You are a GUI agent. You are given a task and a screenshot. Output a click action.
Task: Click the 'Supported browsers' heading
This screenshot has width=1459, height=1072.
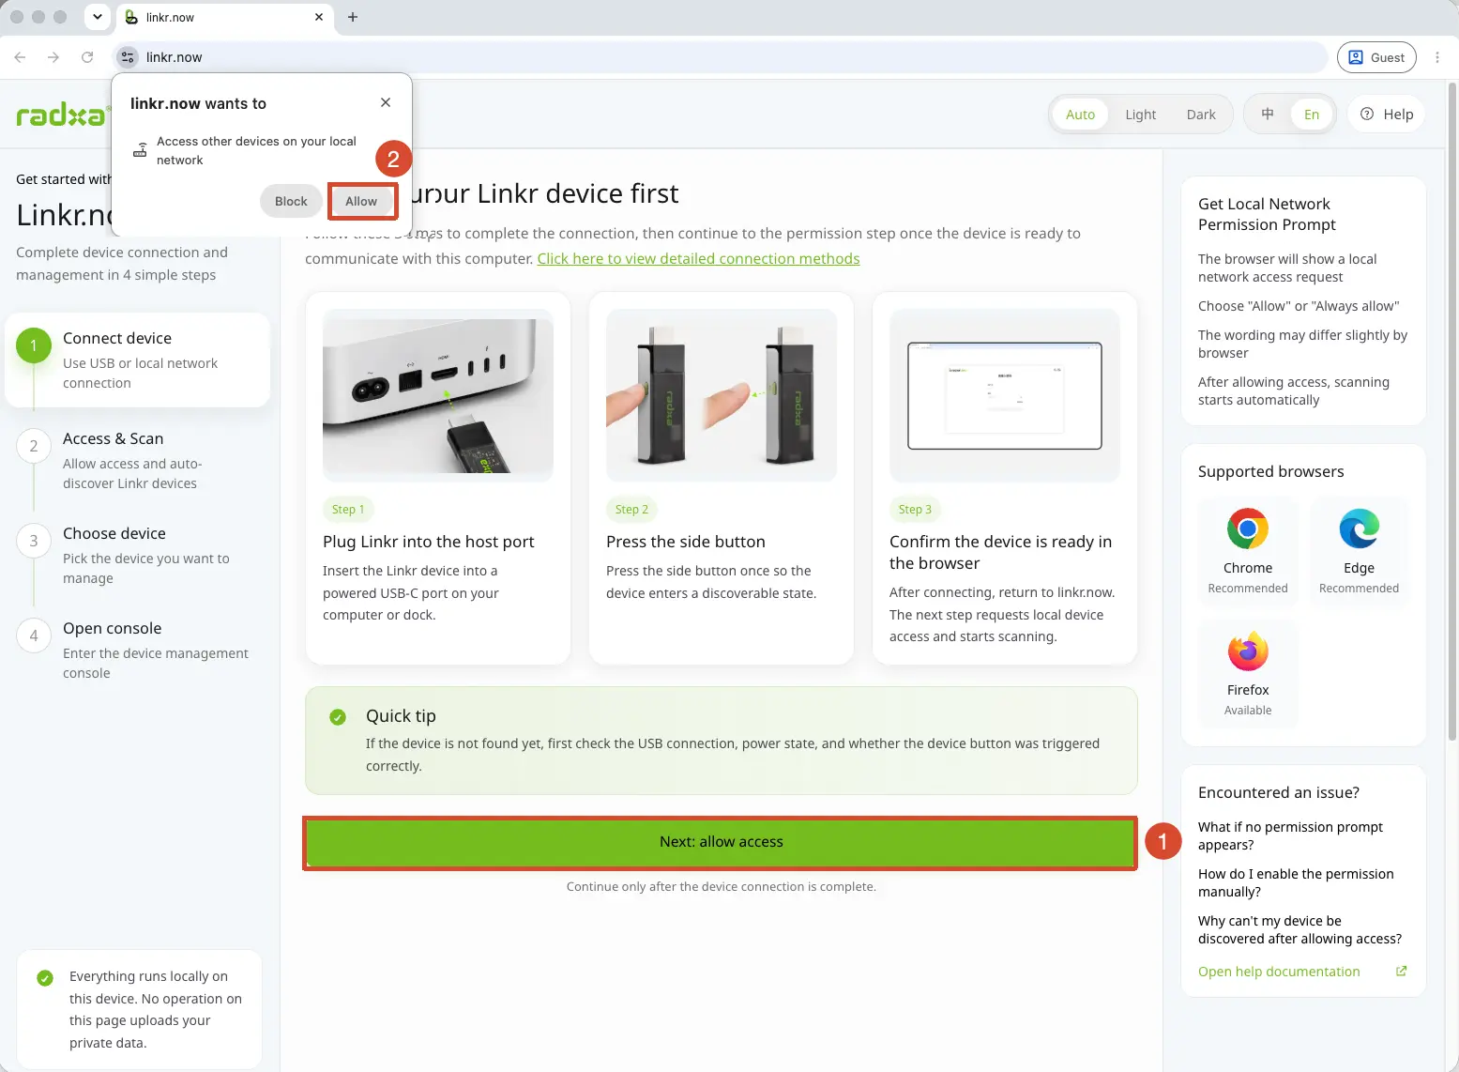click(1270, 471)
